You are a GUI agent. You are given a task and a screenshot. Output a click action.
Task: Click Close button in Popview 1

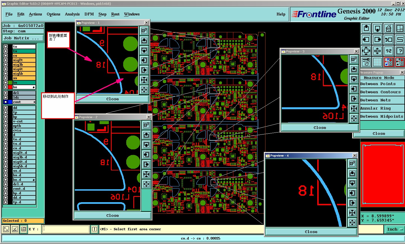[112, 99]
